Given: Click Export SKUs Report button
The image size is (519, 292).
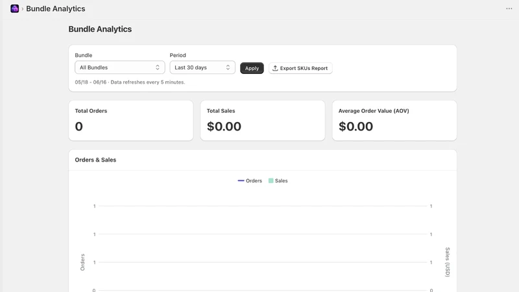Looking at the screenshot, I should point(300,68).
